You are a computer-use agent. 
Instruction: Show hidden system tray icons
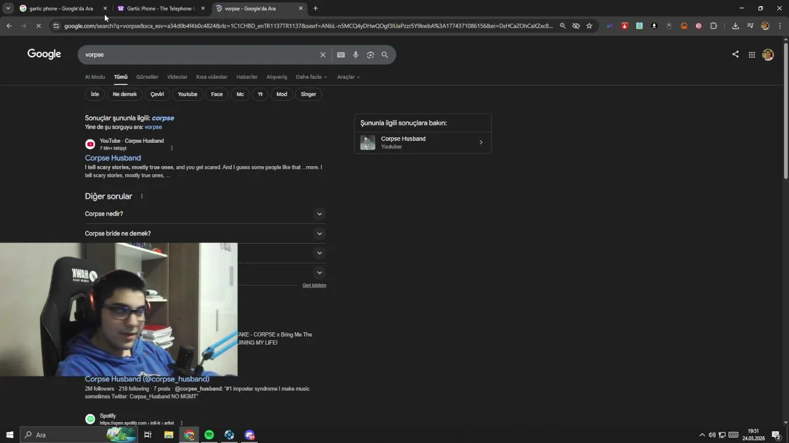(701, 435)
